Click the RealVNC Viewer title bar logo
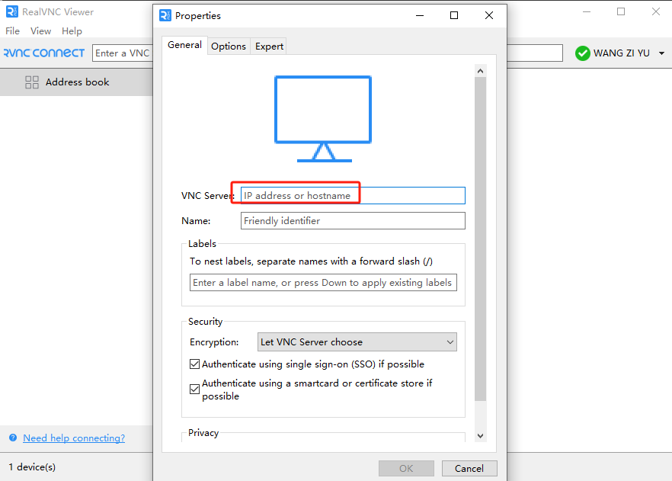This screenshot has height=481, width=672. click(x=12, y=11)
